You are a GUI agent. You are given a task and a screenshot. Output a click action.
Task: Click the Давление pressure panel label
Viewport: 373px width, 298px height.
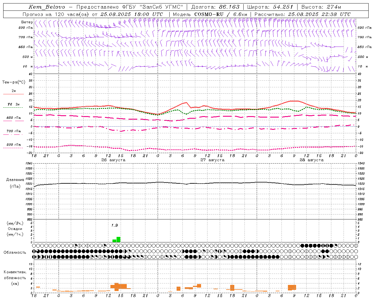15,180
